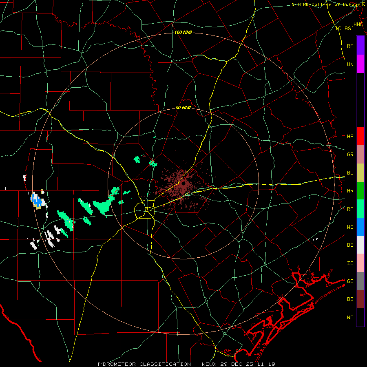Screen dimensions: 367x367
Task: Click the light green RA legend swatch
Action: tap(360, 209)
